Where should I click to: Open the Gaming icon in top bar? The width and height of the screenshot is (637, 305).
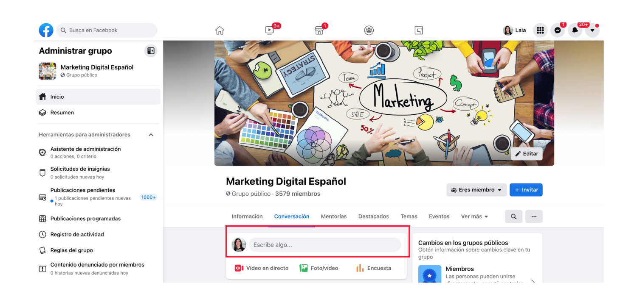coord(419,30)
